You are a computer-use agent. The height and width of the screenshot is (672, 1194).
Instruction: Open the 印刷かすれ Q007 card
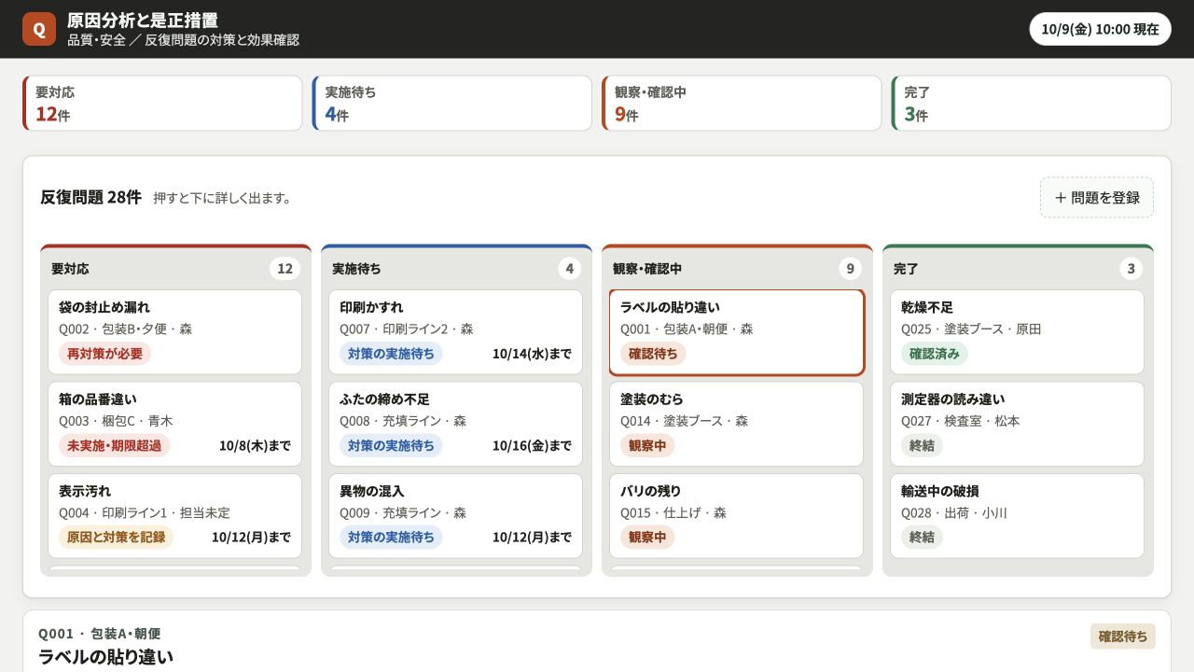click(456, 332)
